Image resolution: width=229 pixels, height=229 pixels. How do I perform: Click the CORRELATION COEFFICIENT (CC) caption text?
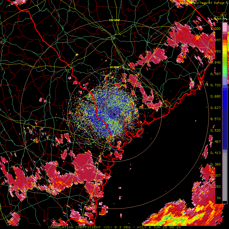click(x=80, y=227)
